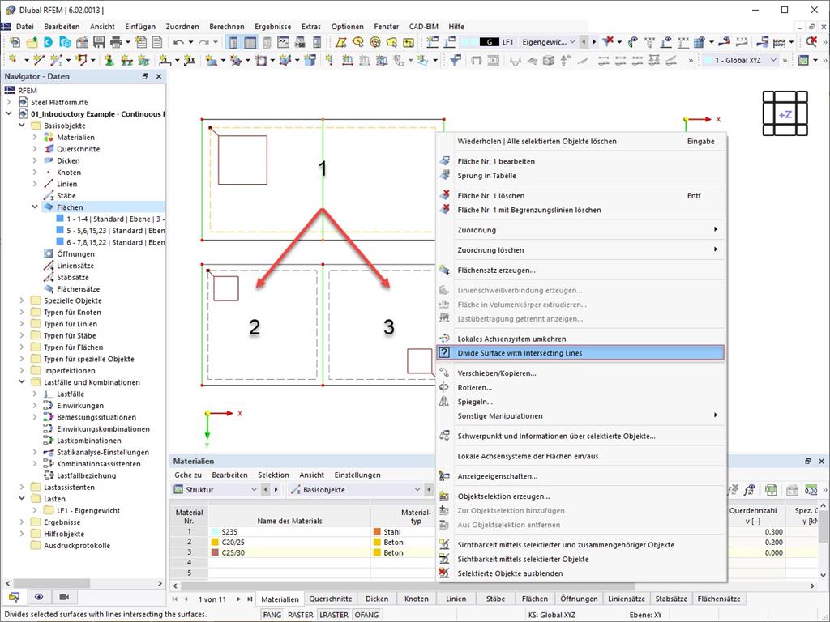Toggle RASTER in status bar
This screenshot has height=622, width=830.
(300, 615)
